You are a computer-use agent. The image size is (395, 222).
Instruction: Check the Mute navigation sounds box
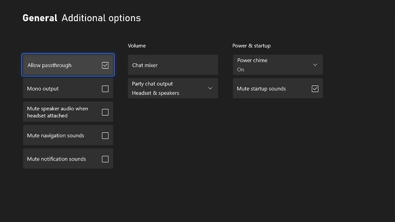105,136
